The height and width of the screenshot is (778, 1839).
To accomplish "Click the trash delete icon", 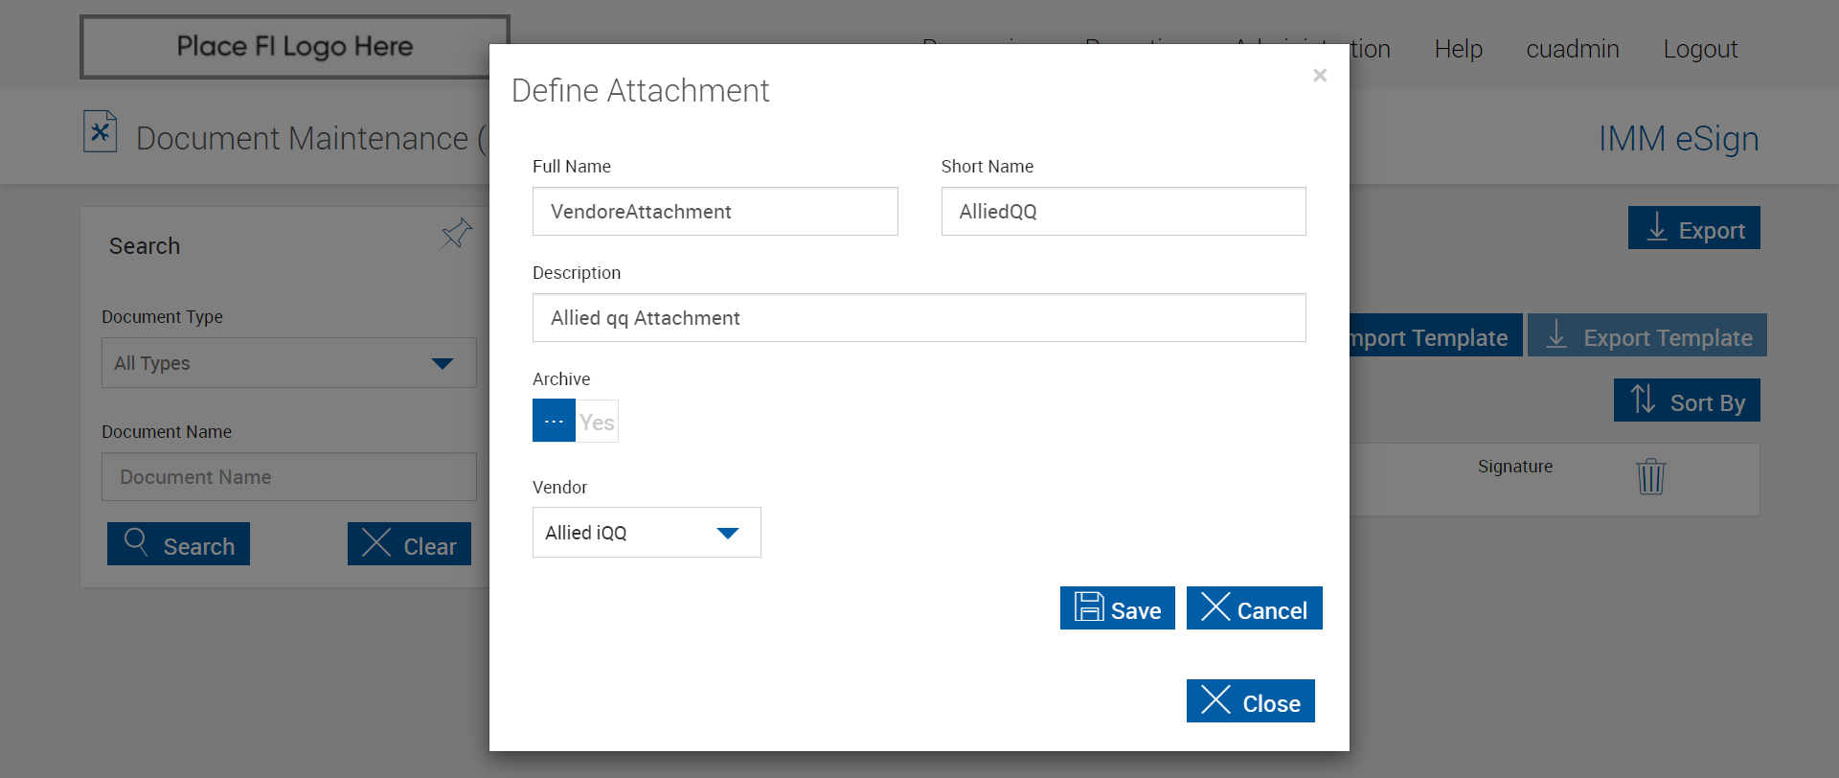I will (x=1650, y=476).
